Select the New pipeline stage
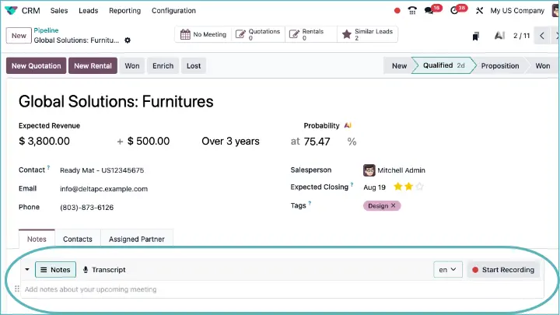The width and height of the screenshot is (560, 315). [x=399, y=65]
